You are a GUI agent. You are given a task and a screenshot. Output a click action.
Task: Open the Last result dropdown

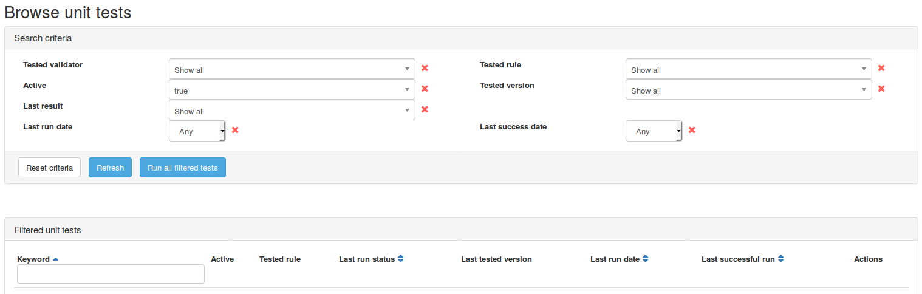click(x=292, y=111)
